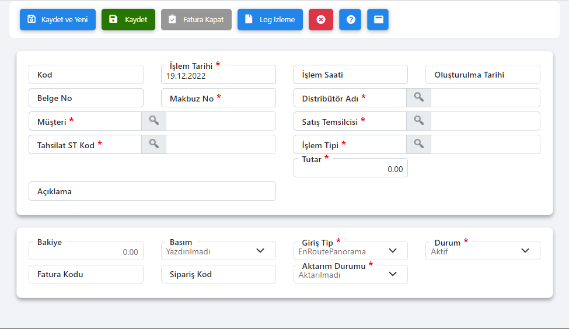Open help via the question mark icon
This screenshot has height=329, width=569.
(x=350, y=19)
